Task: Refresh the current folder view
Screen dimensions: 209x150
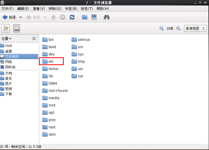Action: (x=72, y=17)
